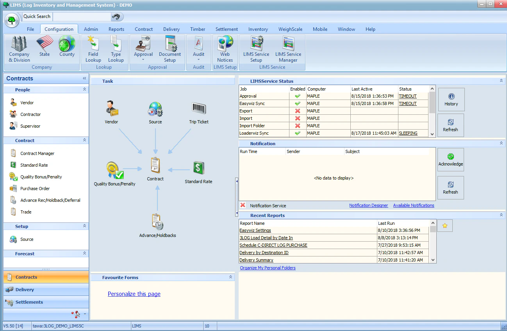Toggle the Easywiz Sync enabled checkmark

pos(297,103)
